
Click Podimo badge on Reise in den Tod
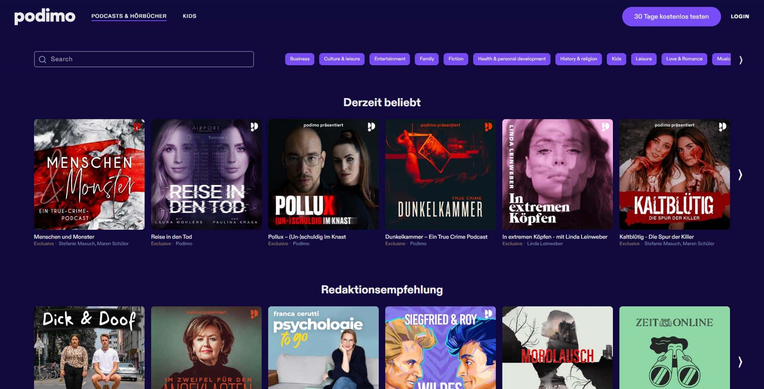254,127
